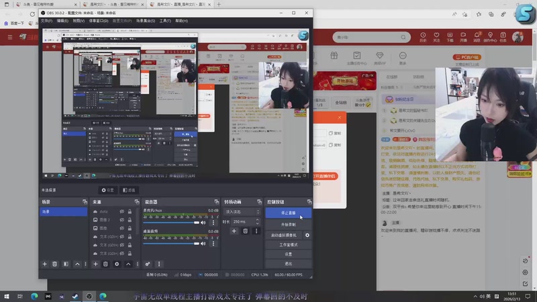537x302 pixels.
Task: Click the 时长 250 ms duration stepper
Action: [257, 221]
